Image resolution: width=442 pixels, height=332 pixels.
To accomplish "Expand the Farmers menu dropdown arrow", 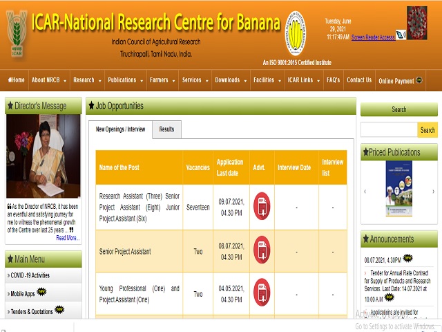I will pyautogui.click(x=173, y=81).
